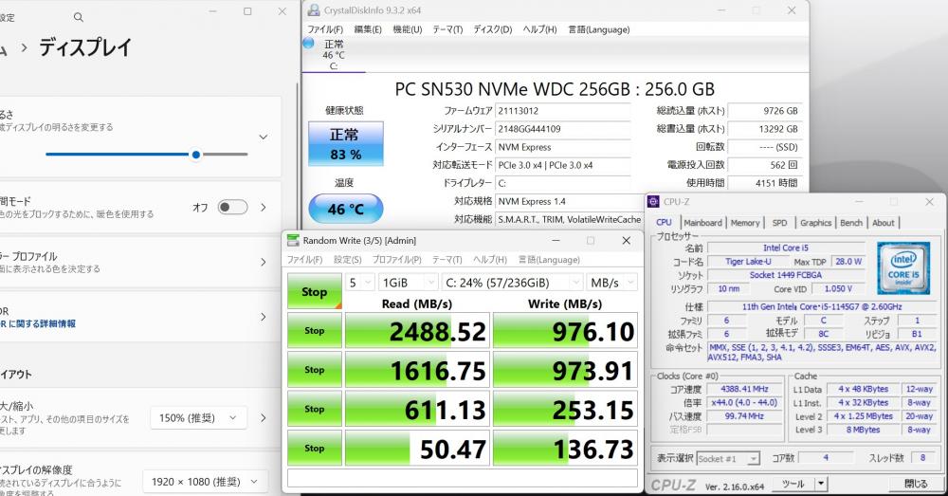Open CrystalDiskInfo ファイル(F) menu
948x496 pixels.
click(325, 29)
